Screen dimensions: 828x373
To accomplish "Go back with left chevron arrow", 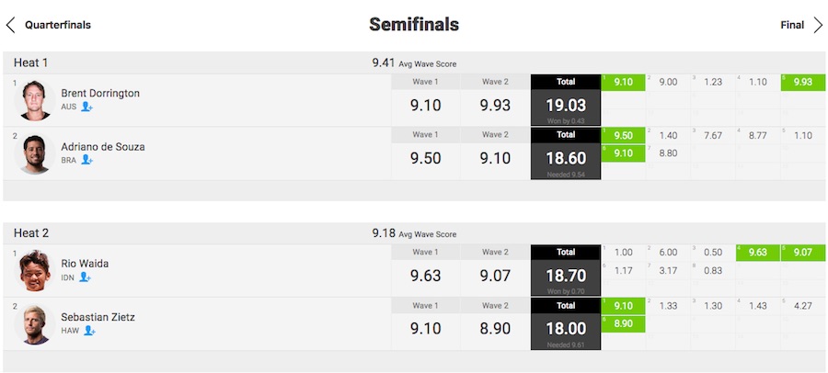I will click(10, 25).
